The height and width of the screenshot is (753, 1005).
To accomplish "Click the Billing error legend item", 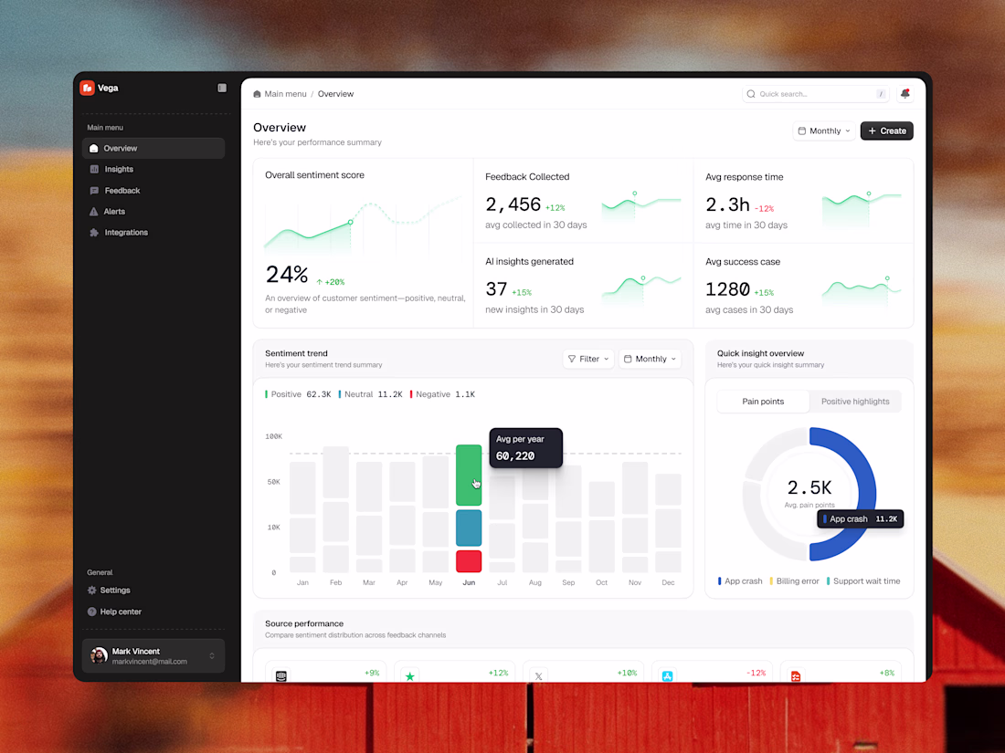I will click(794, 581).
